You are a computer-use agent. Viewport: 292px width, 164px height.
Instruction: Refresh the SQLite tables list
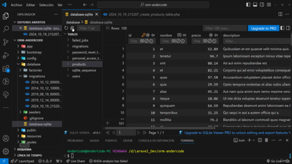(x=66, y=28)
